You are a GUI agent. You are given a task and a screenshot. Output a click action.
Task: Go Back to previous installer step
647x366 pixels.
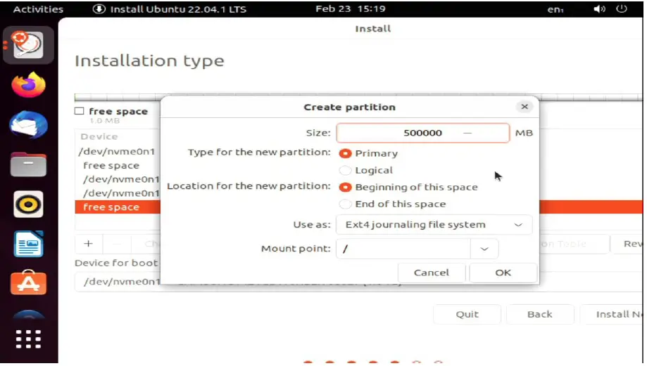pyautogui.click(x=540, y=315)
